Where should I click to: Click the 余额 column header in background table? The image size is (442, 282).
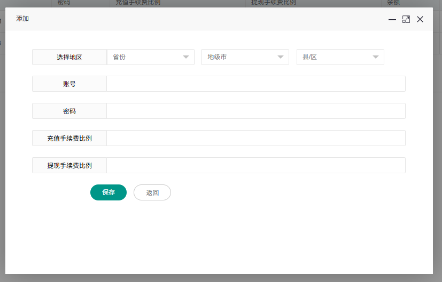click(x=393, y=3)
